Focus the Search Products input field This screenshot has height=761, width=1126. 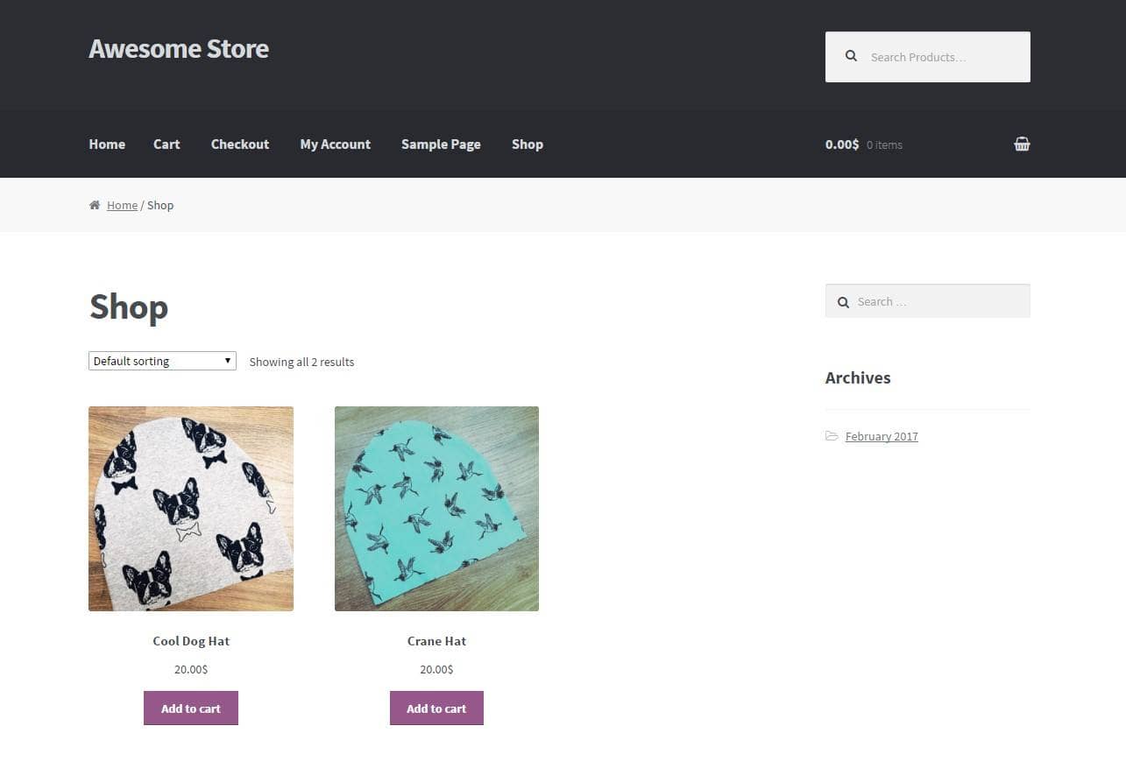point(928,57)
